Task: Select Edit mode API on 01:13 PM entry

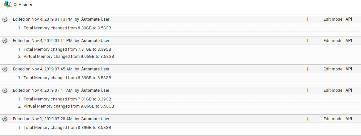Action: coord(338,19)
